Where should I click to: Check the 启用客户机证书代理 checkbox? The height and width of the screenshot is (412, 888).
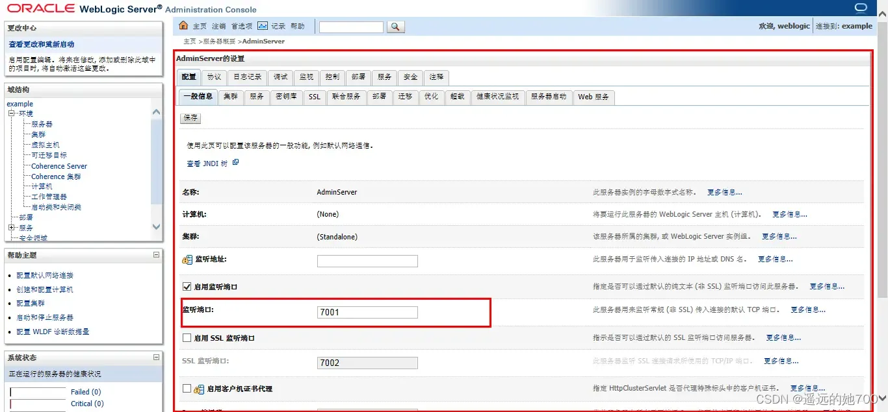coord(187,389)
